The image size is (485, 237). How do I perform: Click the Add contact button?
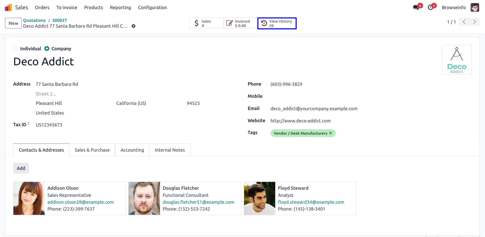pos(21,168)
